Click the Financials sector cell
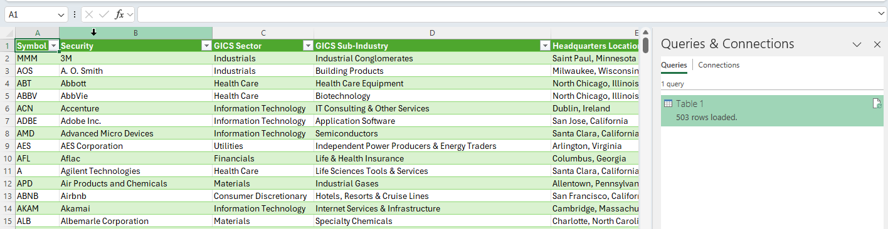Image resolution: width=888 pixels, height=229 pixels. pos(263,158)
